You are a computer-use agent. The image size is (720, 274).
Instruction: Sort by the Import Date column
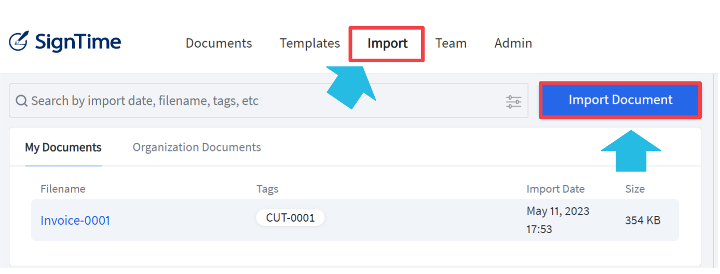[x=555, y=189]
